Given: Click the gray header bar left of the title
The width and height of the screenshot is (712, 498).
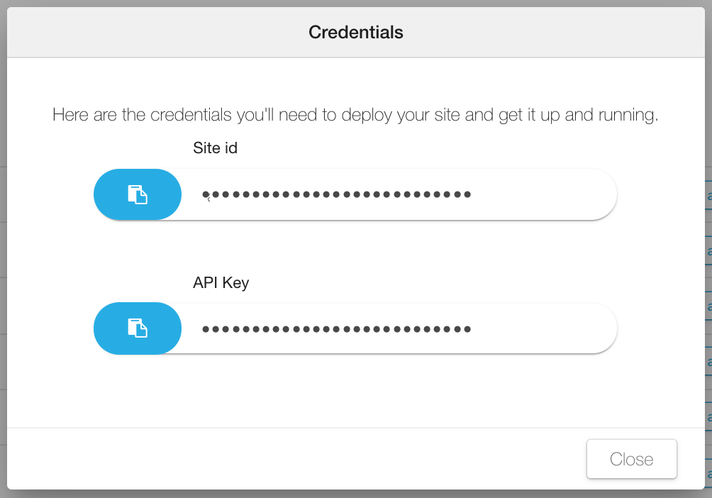Looking at the screenshot, I should point(142,32).
